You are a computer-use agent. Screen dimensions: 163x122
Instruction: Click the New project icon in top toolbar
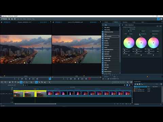pyautogui.click(x=9, y=19)
